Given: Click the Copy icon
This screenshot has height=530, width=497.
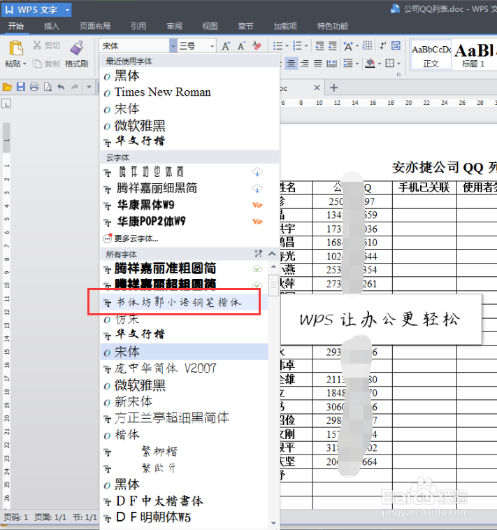Looking at the screenshot, I should (x=37, y=63).
